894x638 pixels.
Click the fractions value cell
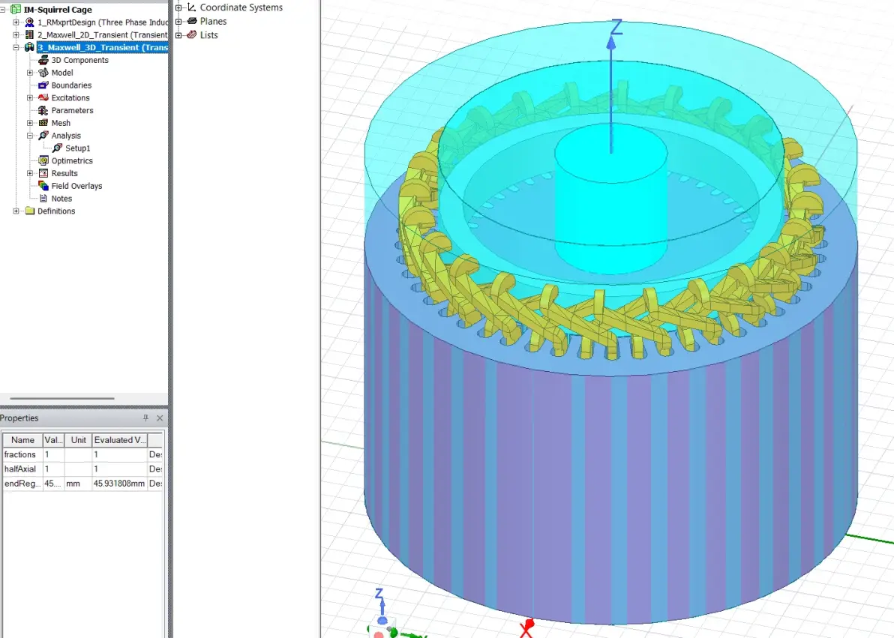(x=53, y=454)
